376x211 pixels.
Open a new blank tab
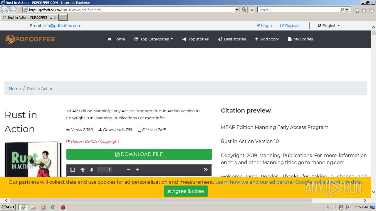pos(63,18)
